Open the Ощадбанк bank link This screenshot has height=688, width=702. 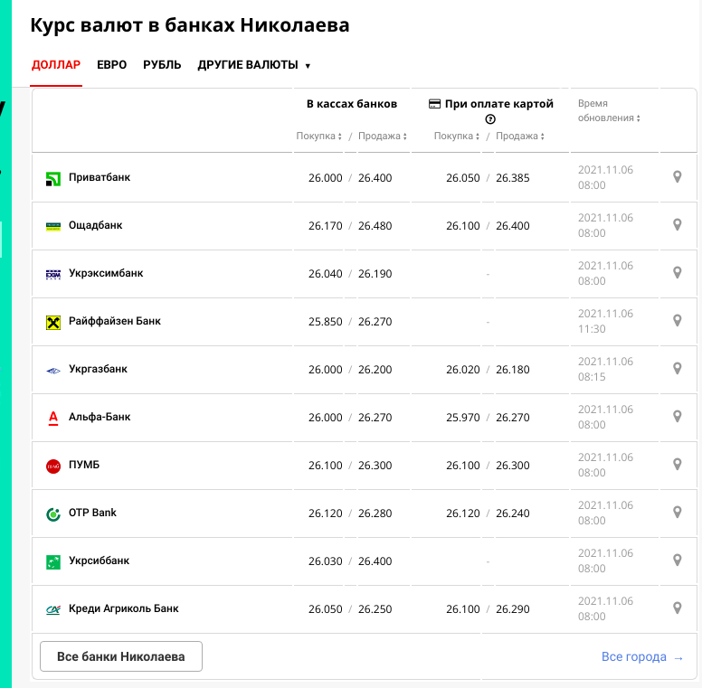(x=95, y=225)
